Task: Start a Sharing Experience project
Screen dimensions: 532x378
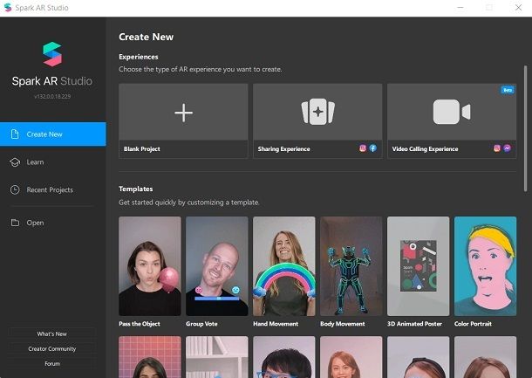Action: 317,120
